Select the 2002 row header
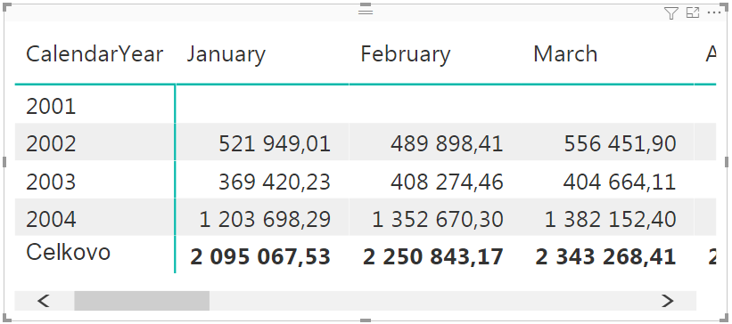732x324 pixels. pyautogui.click(x=51, y=143)
